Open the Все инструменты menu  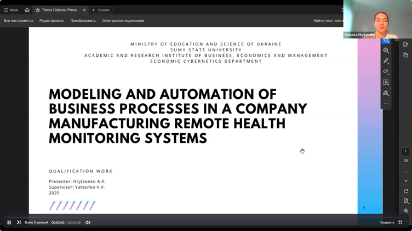[19, 20]
